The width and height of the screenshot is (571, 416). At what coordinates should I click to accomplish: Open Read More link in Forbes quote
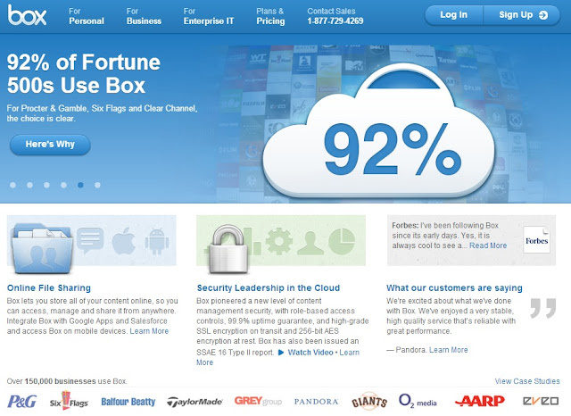[x=488, y=245]
